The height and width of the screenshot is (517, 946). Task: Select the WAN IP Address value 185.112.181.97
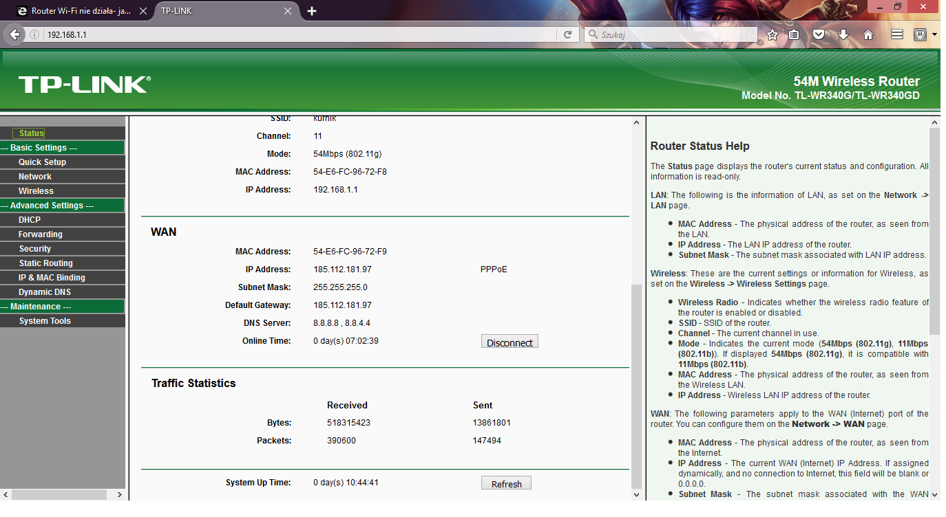(x=342, y=269)
